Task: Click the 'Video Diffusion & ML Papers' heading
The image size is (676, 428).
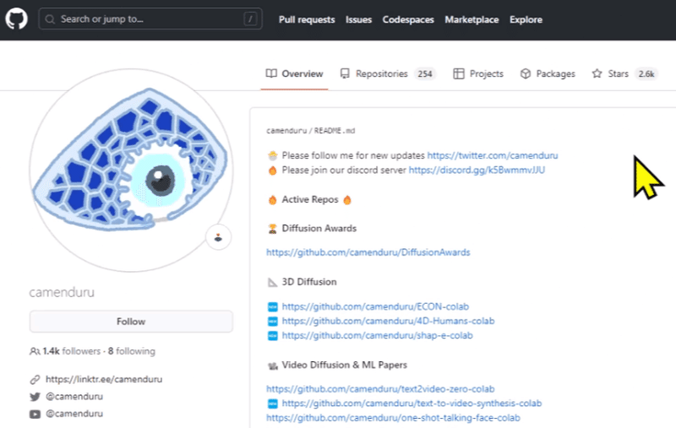Action: [x=344, y=365]
